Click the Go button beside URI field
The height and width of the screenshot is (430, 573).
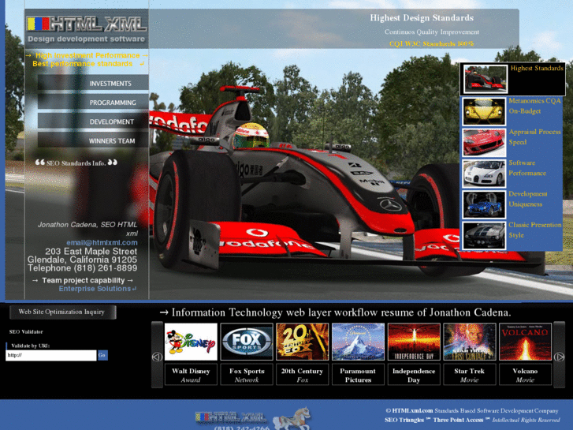point(102,355)
